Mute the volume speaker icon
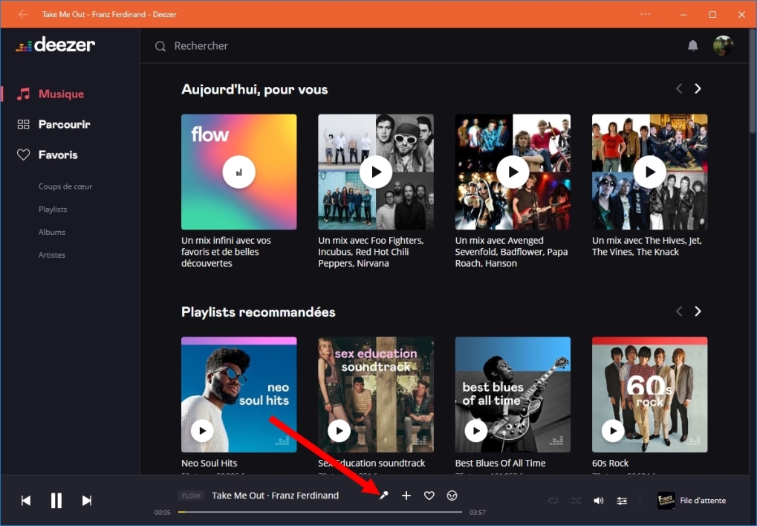The height and width of the screenshot is (526, 757). (599, 501)
